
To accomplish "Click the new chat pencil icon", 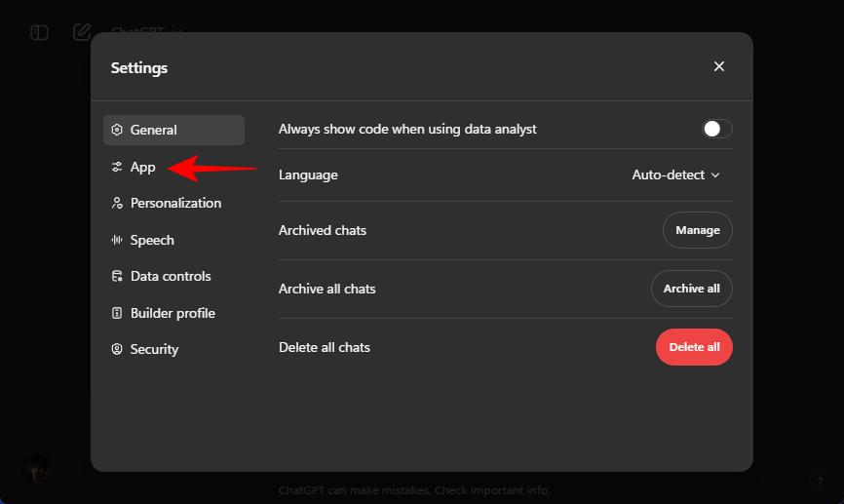I will click(82, 32).
